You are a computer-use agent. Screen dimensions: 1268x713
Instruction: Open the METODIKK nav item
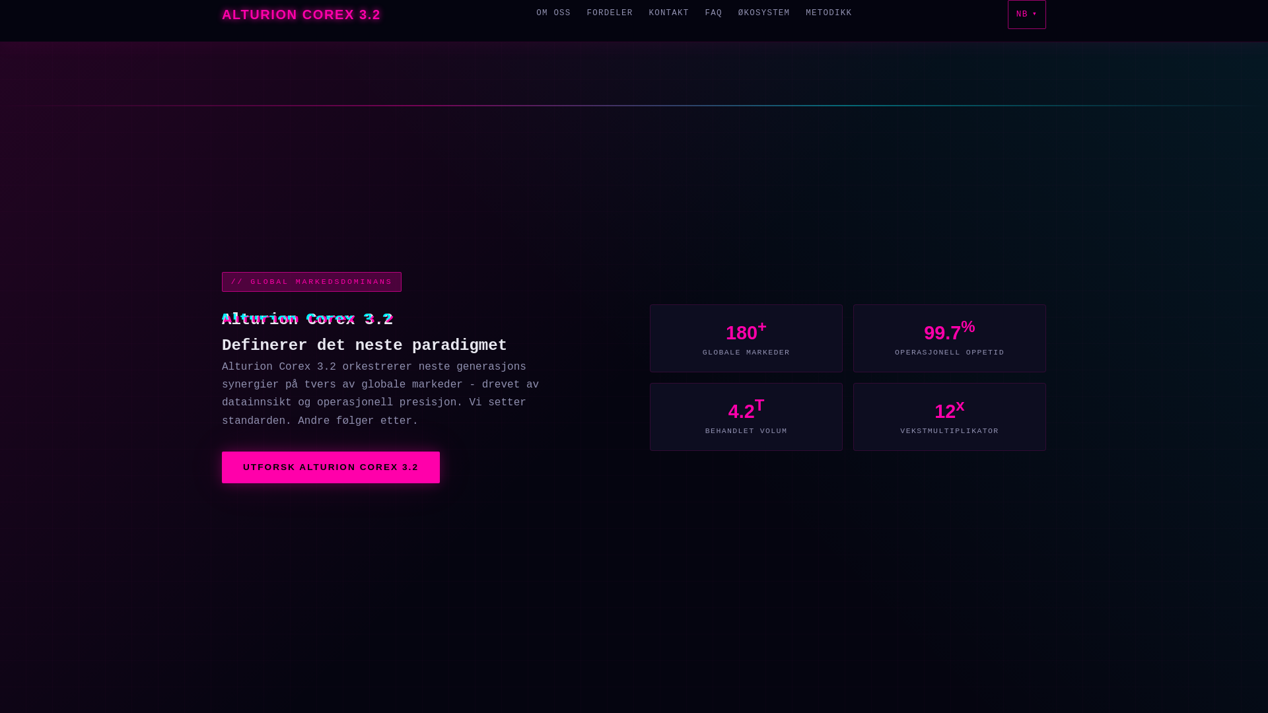pos(828,13)
